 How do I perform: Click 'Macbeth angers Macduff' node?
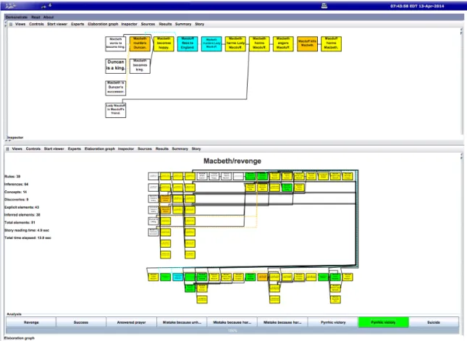tap(283, 43)
